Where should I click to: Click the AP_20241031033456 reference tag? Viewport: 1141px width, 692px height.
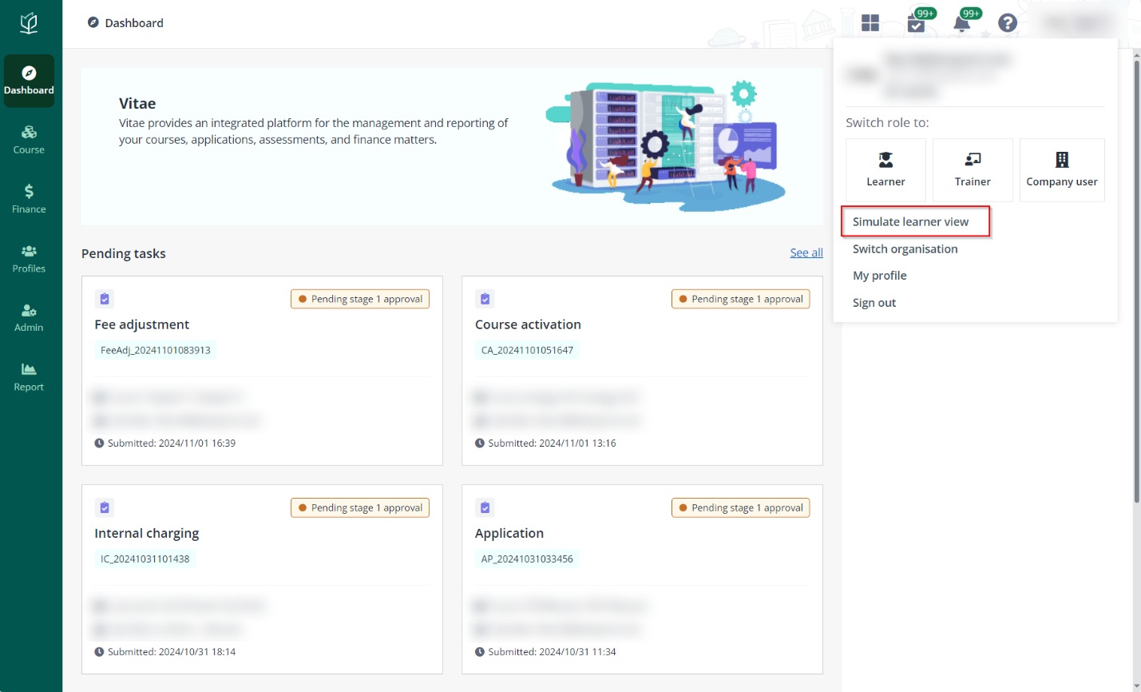tap(527, 559)
